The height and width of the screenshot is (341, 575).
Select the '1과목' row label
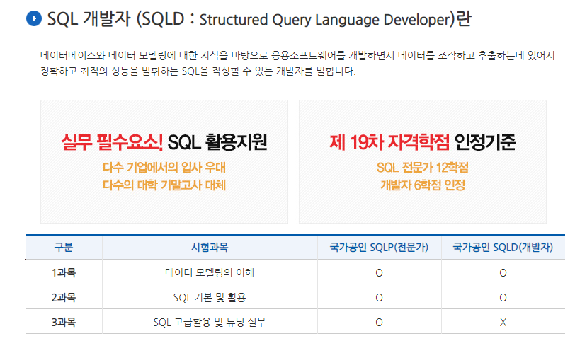point(64,272)
